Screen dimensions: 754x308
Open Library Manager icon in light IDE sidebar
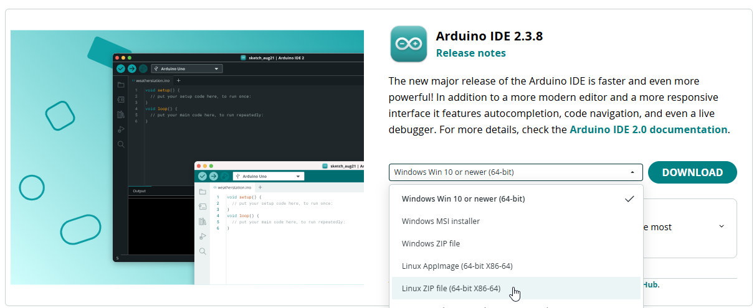click(x=203, y=222)
